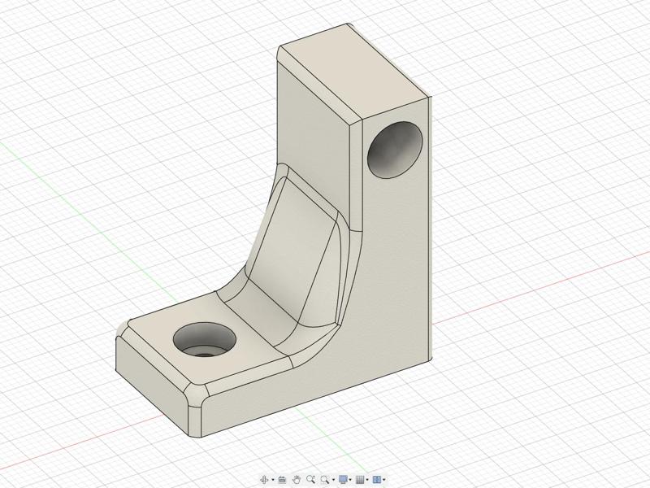The image size is (650, 488).
Task: Select the Orbit tool
Action: tap(265, 478)
